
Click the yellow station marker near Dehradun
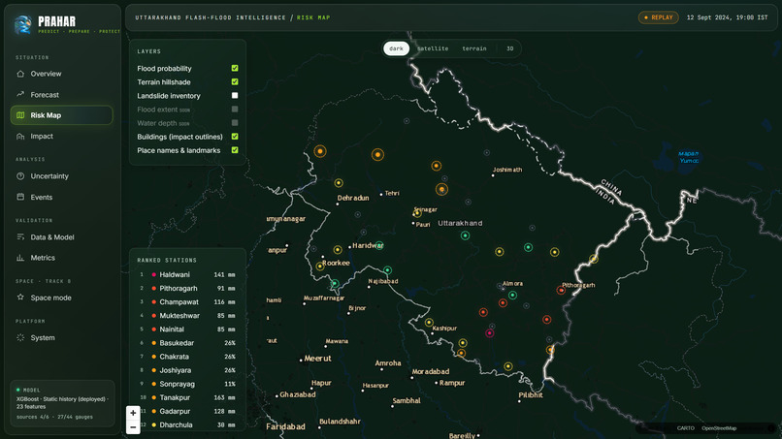tap(339, 183)
